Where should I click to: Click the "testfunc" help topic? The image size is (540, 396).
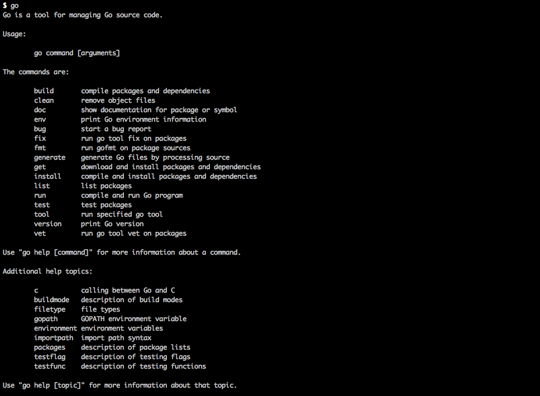tap(49, 366)
